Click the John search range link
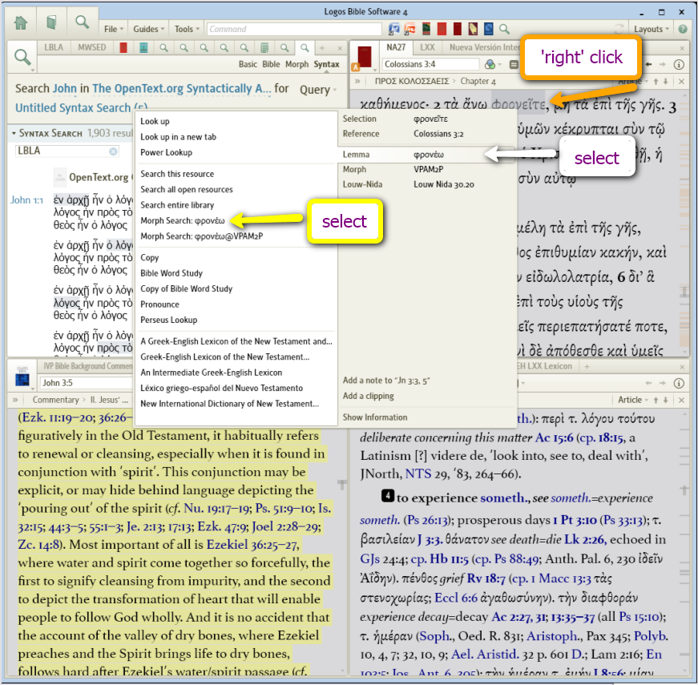This screenshot has height=685, width=698. (x=65, y=89)
